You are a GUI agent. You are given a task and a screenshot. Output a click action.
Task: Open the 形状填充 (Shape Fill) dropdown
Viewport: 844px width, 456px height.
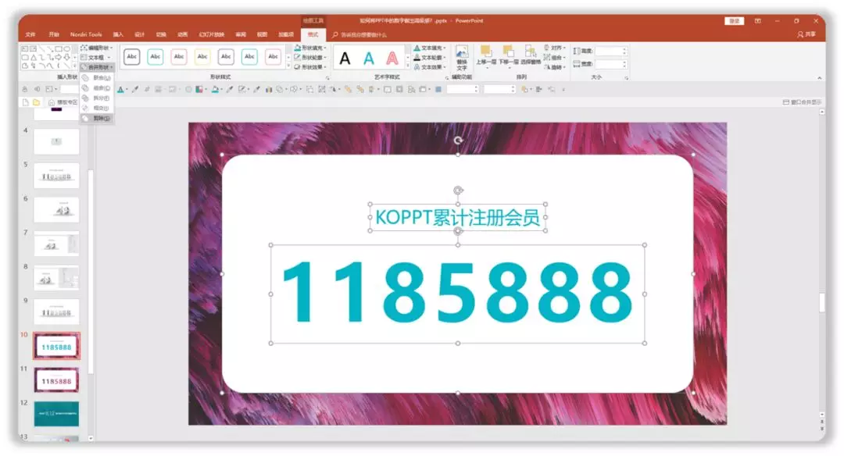click(x=310, y=48)
